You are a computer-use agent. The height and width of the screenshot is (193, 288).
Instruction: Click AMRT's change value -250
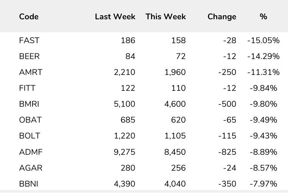tap(227, 73)
